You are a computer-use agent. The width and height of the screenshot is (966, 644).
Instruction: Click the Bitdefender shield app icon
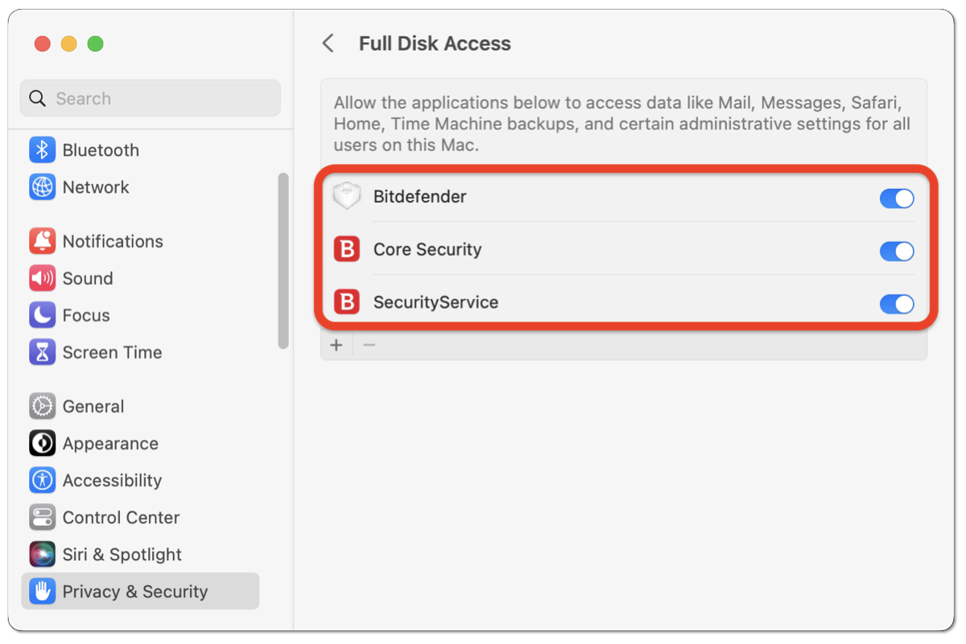[346, 195]
